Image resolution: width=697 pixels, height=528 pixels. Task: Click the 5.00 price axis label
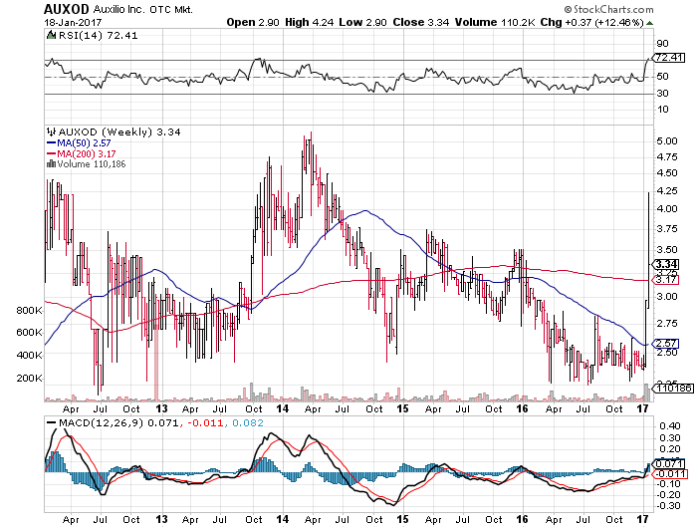tap(667, 141)
